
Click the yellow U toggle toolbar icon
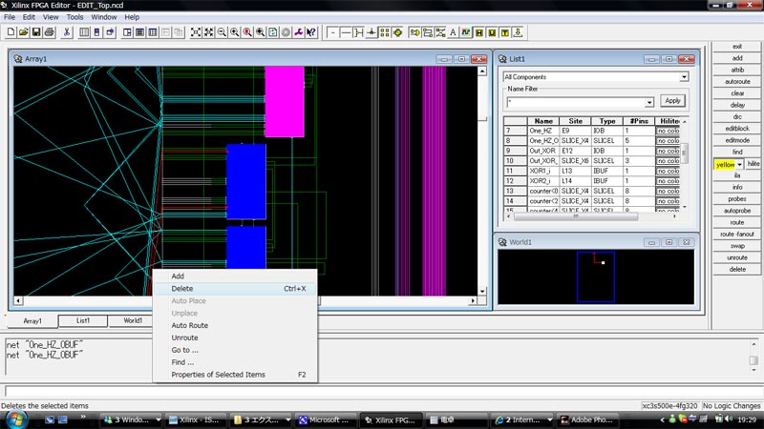[x=492, y=32]
